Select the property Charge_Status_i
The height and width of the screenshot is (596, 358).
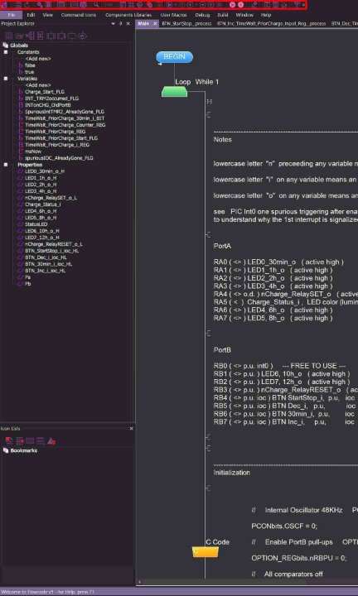coord(42,204)
